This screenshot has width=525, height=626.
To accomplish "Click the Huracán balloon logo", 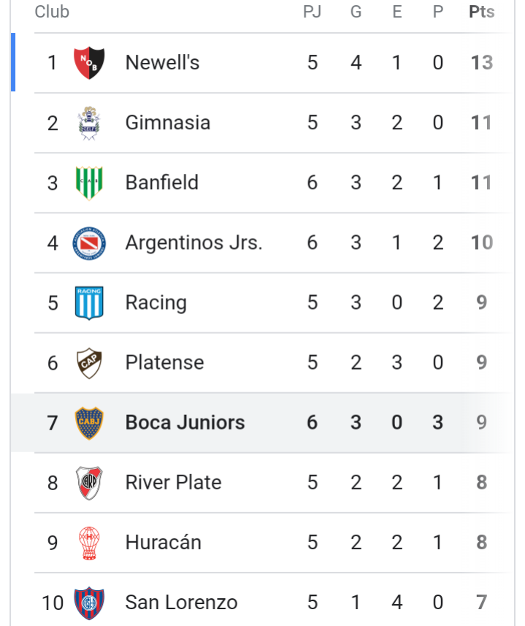I will (89, 543).
